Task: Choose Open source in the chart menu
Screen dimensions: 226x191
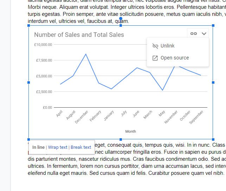Action: click(174, 58)
